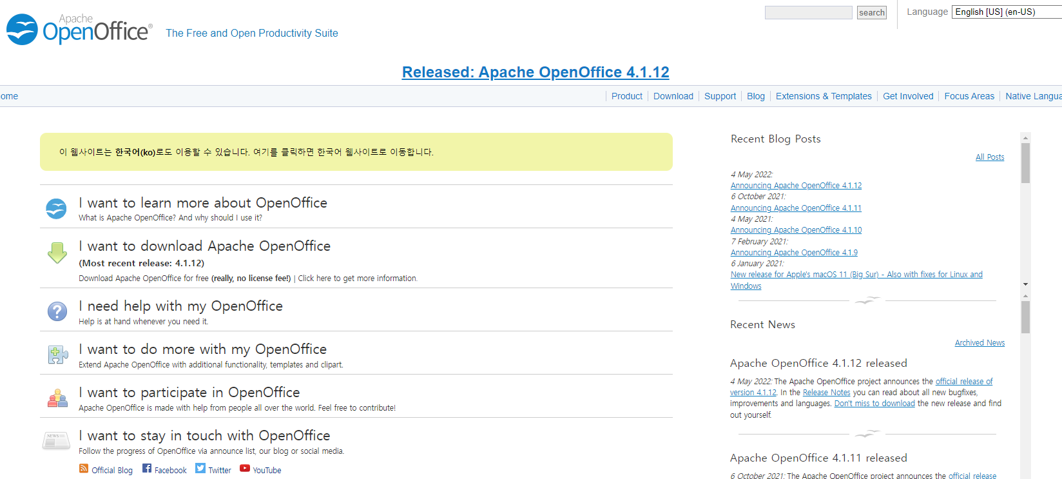The height and width of the screenshot is (479, 1062).
Task: Click the green download arrow icon
Action: click(57, 253)
